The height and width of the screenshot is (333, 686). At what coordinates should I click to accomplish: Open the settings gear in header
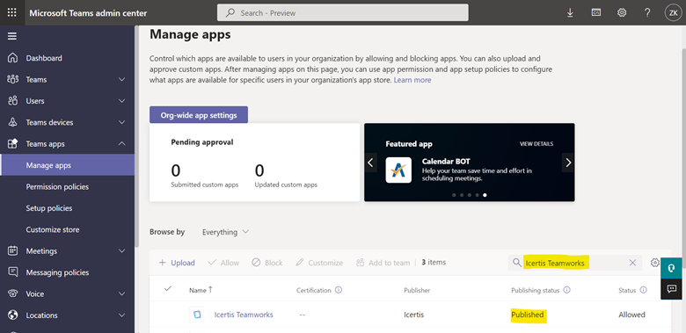coord(622,12)
